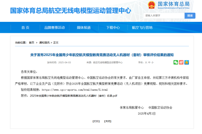
Task: Click the signature 中国航空运动协会
Action: point(160,107)
